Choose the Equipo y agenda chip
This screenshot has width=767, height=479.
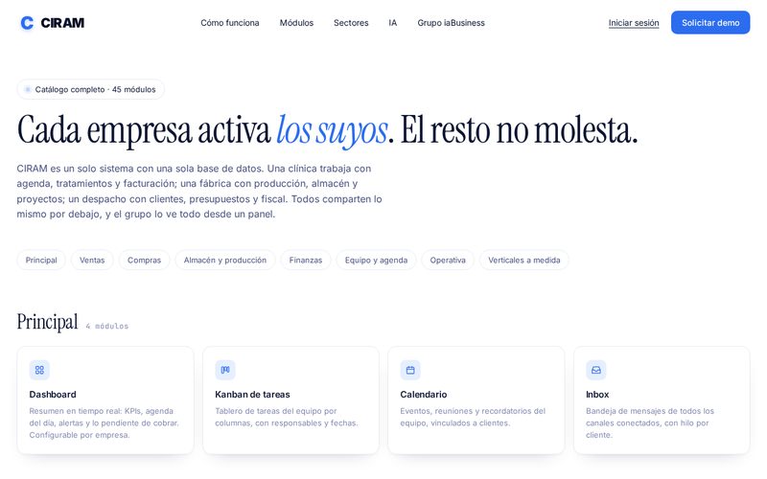(x=376, y=260)
